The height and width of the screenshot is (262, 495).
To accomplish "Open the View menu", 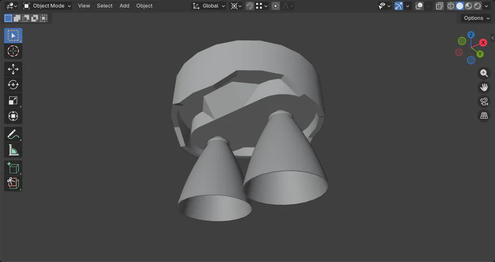I will [84, 5].
